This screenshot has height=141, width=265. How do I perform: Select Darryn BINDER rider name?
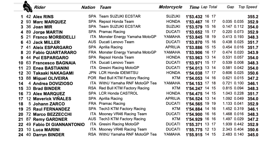49,135
